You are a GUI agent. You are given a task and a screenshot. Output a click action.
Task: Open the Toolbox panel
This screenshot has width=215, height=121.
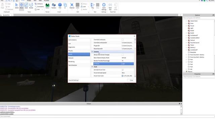click(54, 6)
